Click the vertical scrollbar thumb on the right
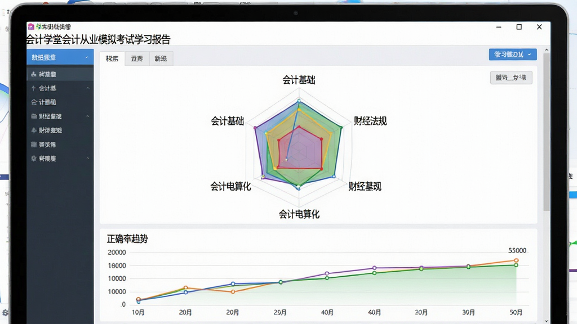 (547, 132)
